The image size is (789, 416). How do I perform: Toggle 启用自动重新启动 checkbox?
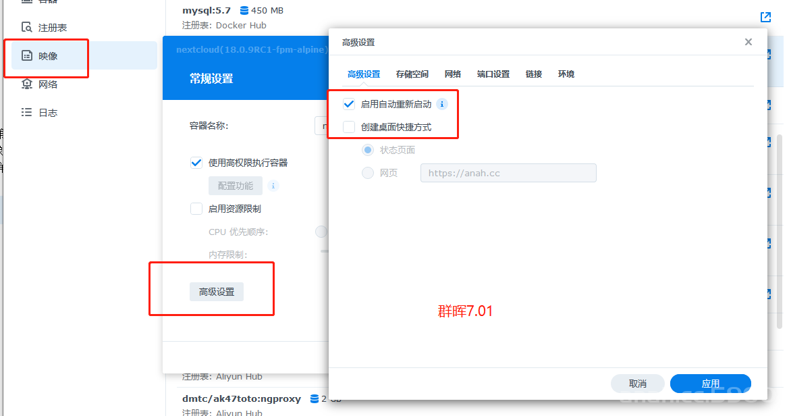click(x=349, y=104)
